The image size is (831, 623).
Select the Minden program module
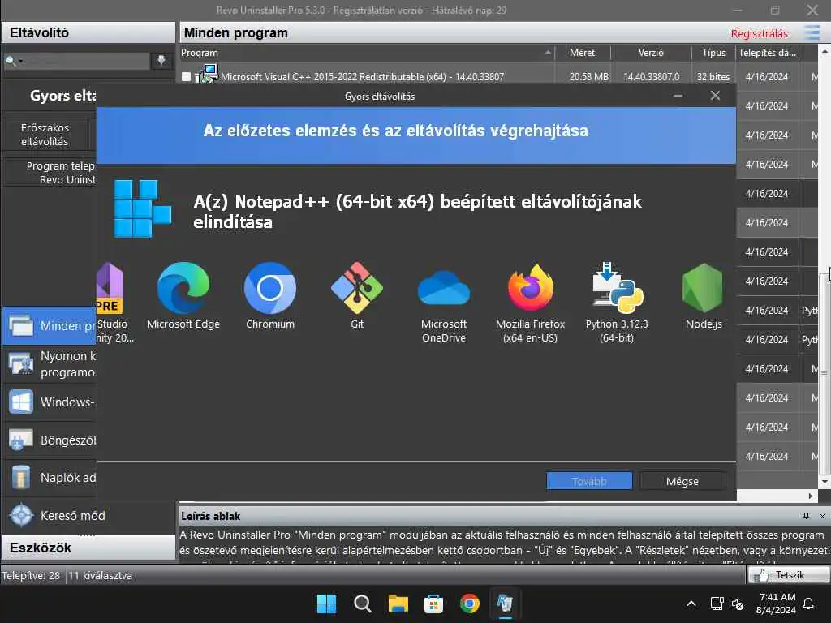[50, 325]
